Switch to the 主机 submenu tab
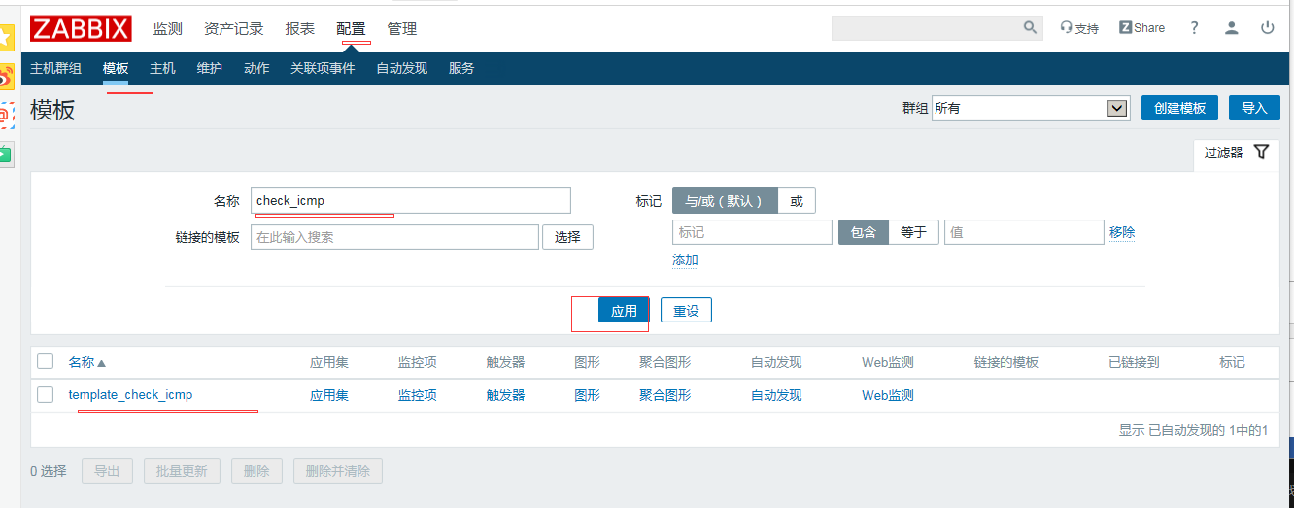1294x508 pixels. (162, 68)
